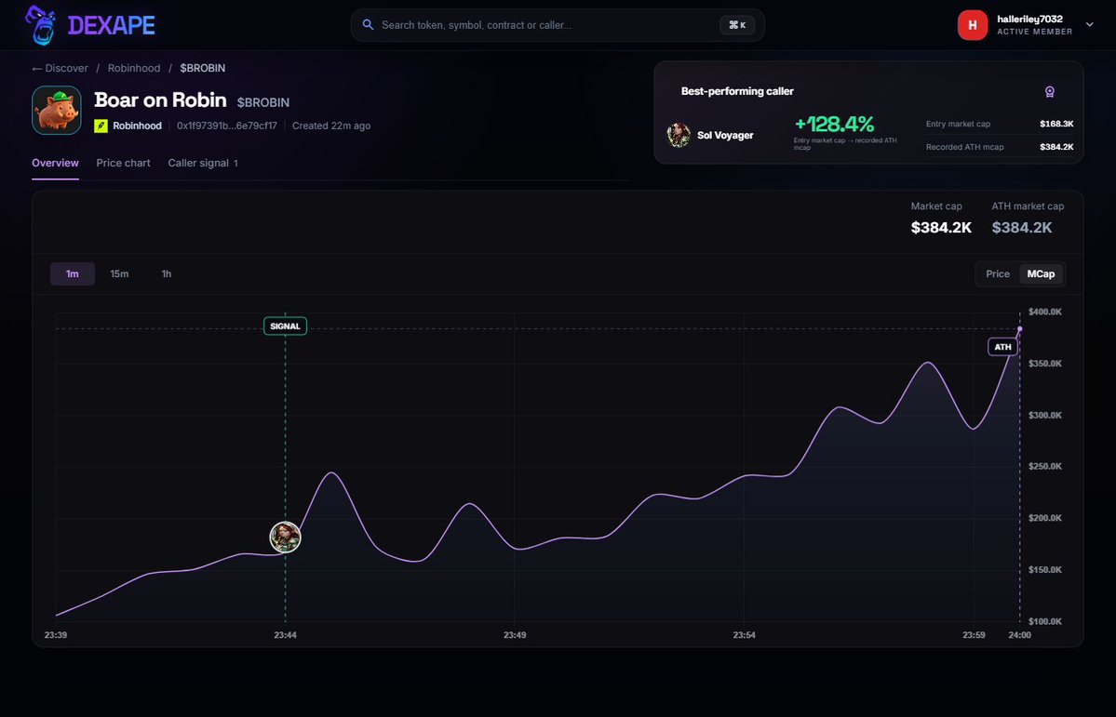Click the $400.0K y-axis label
Image resolution: width=1116 pixels, height=717 pixels.
1045,312
